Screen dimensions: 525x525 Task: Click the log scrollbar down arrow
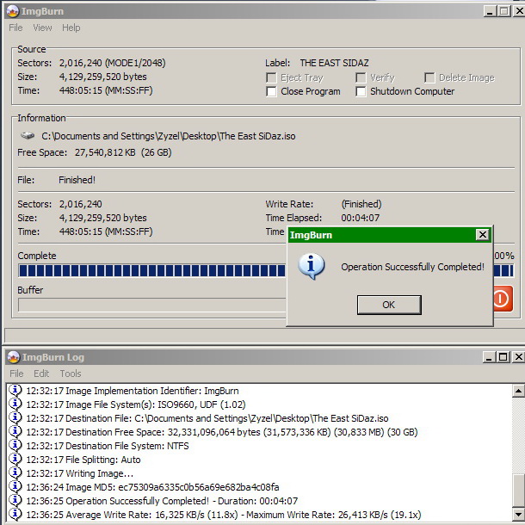pyautogui.click(x=518, y=514)
